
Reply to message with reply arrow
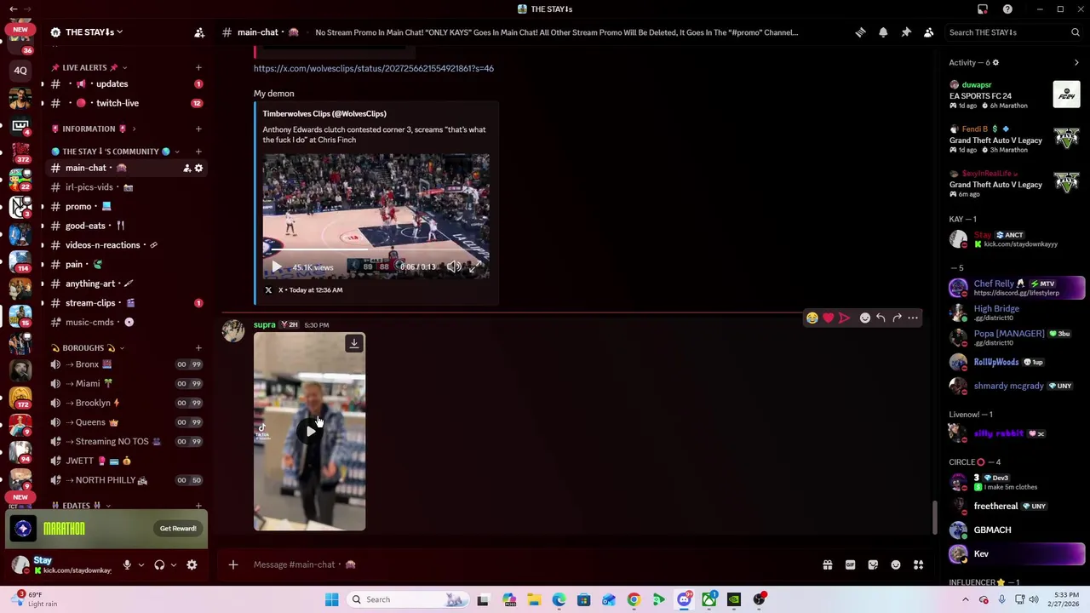click(881, 318)
